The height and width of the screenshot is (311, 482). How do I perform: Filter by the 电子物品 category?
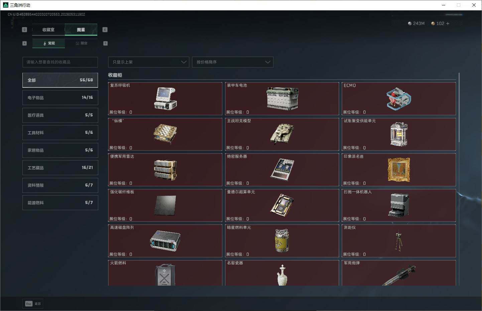click(x=60, y=97)
